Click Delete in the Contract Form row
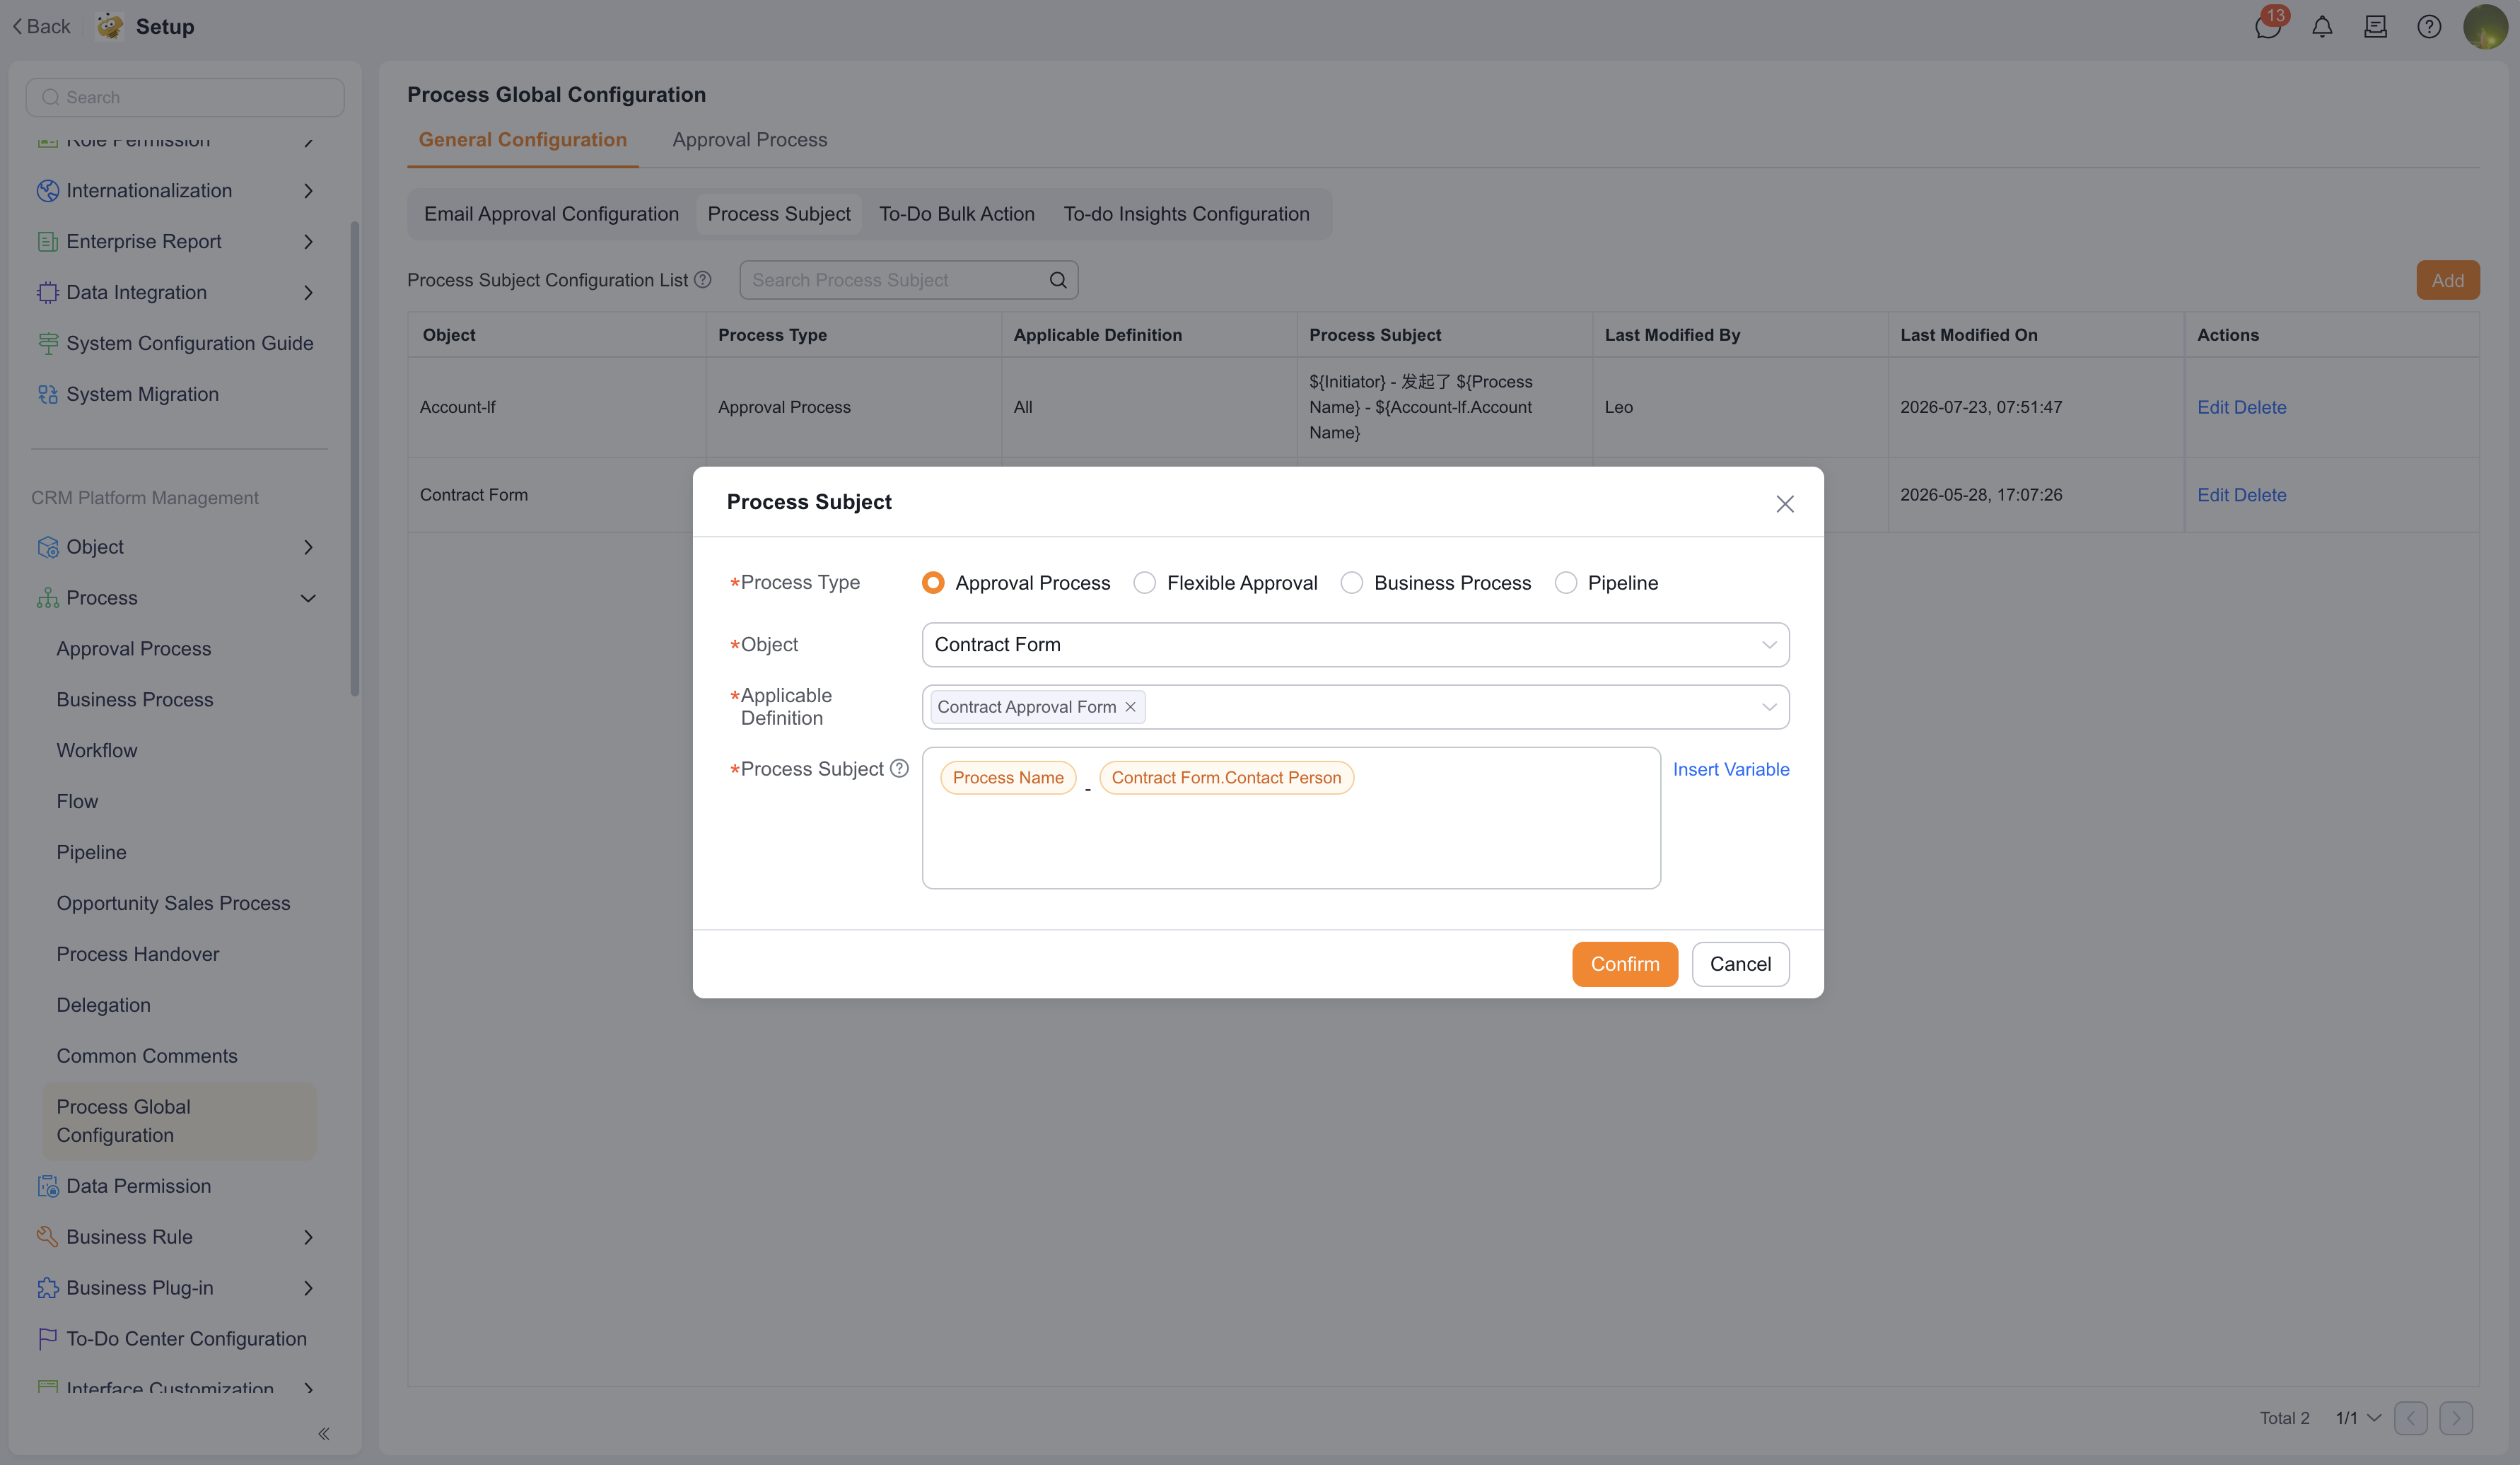This screenshot has width=2520, height=1465. [x=2260, y=495]
